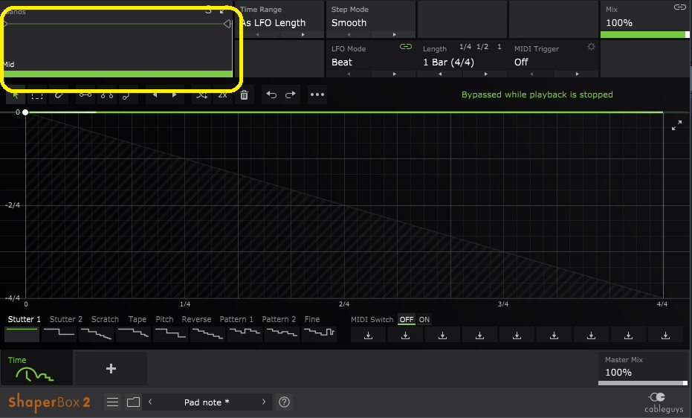
Task: Open the hamburger main menu
Action: (112, 402)
